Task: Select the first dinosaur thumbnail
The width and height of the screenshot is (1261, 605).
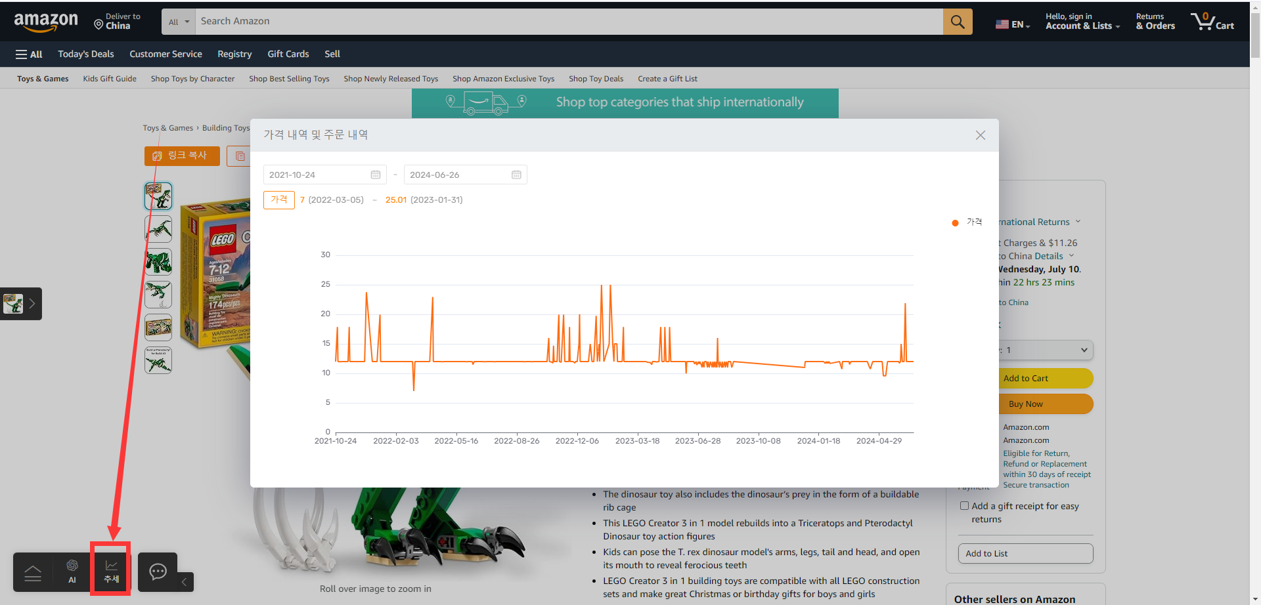Action: [x=158, y=196]
